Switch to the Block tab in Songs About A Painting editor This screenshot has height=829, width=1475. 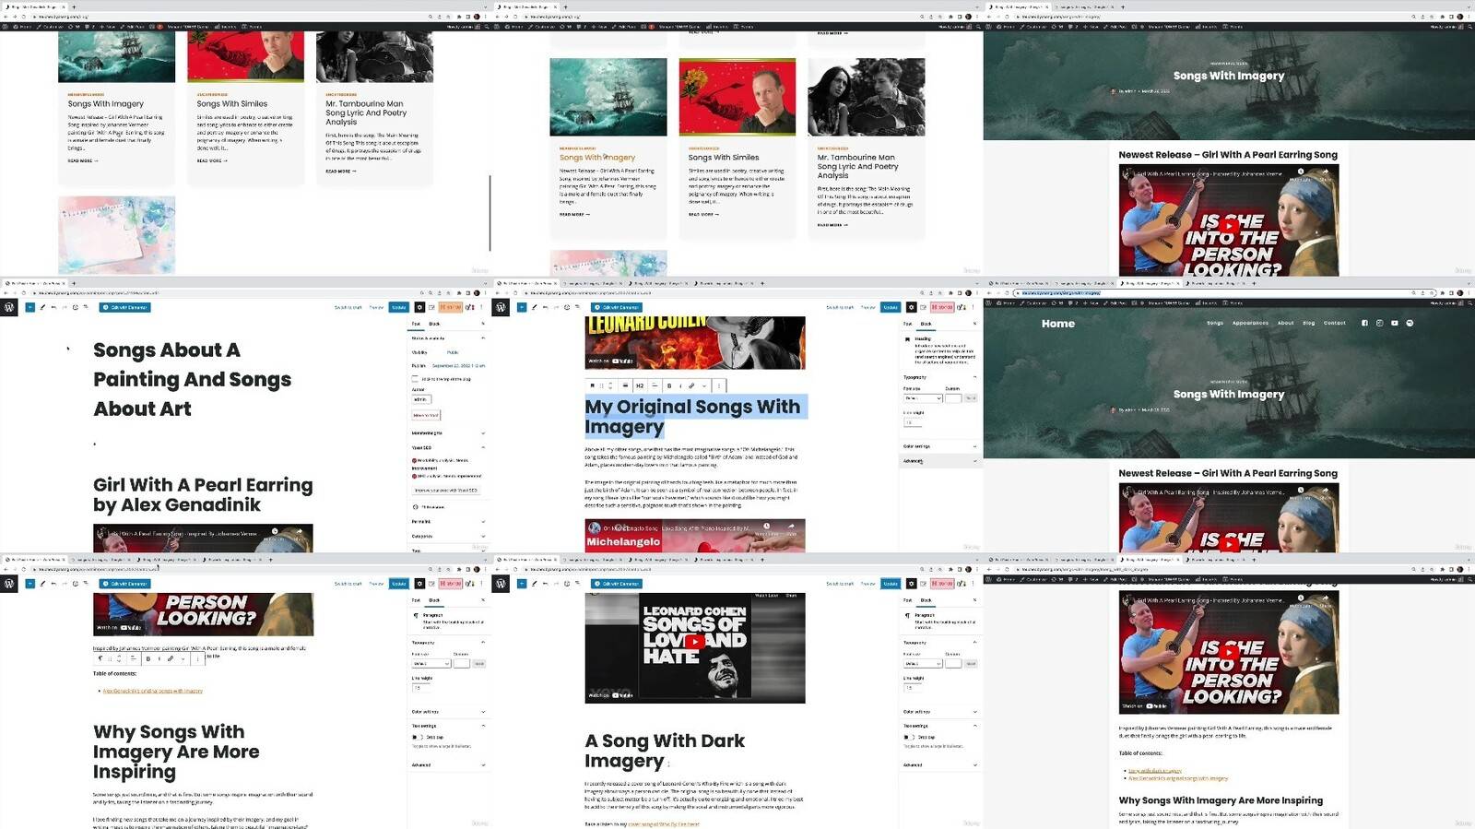434,324
